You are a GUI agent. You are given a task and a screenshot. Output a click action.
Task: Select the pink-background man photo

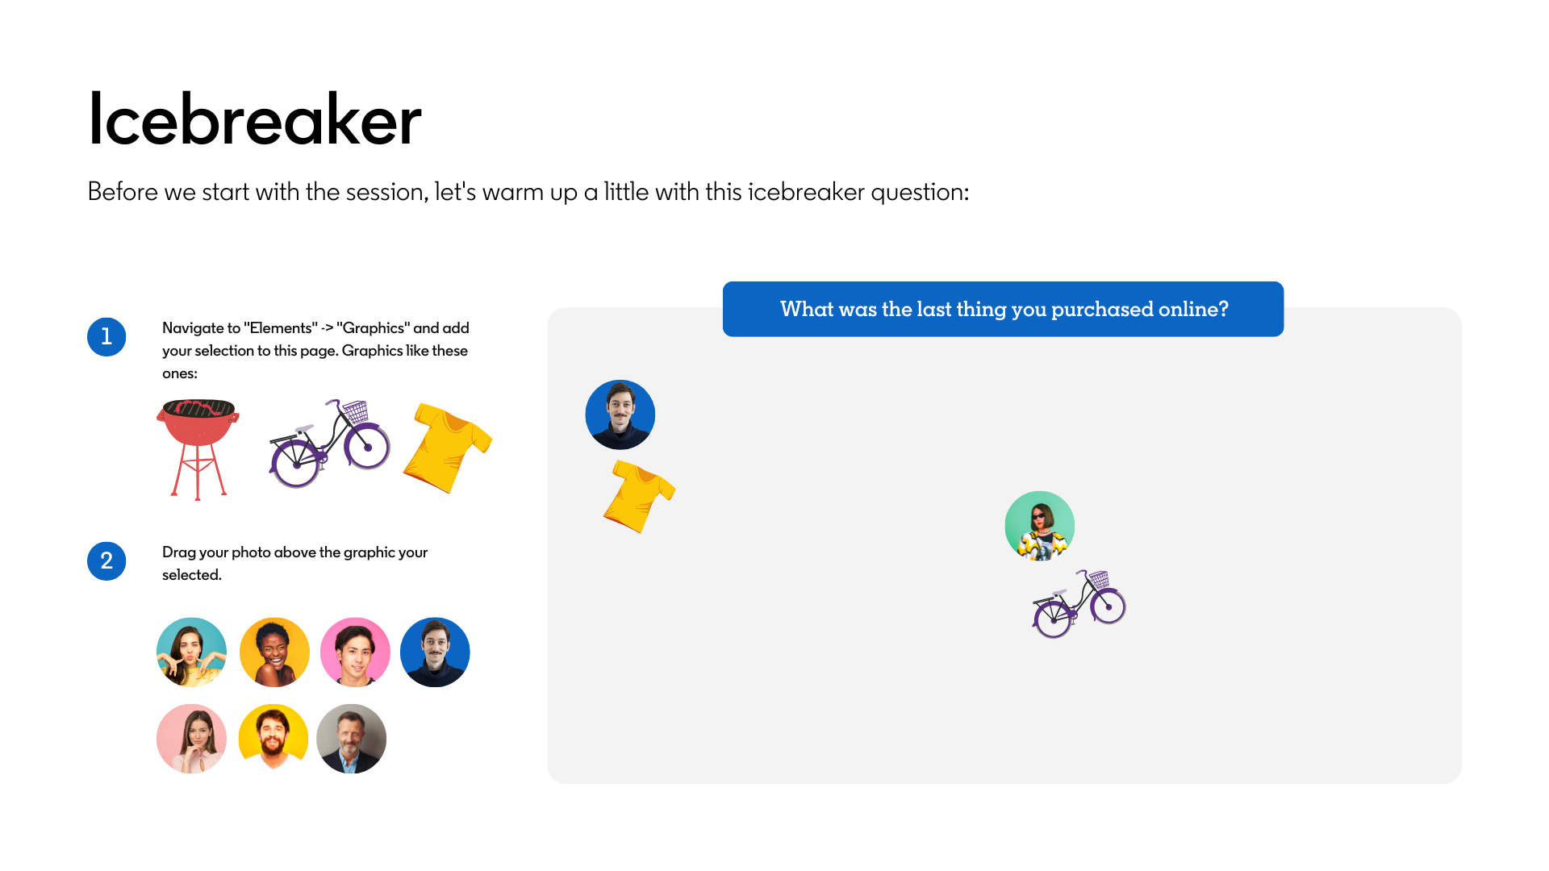[355, 652]
